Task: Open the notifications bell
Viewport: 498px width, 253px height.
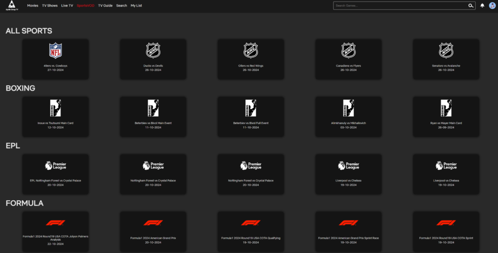Action: coord(482,6)
